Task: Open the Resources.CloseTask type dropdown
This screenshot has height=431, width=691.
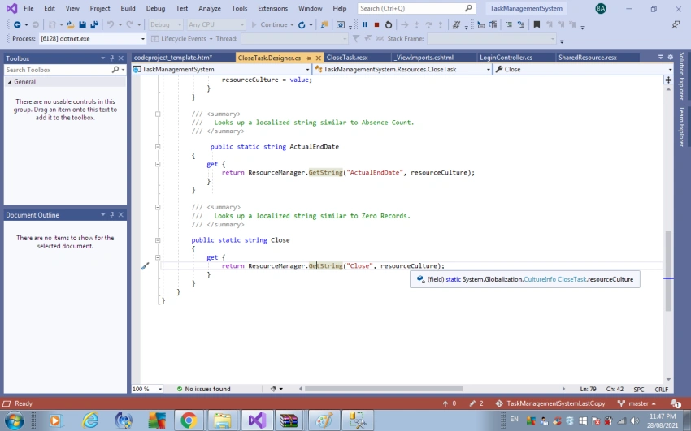Action: (x=489, y=70)
